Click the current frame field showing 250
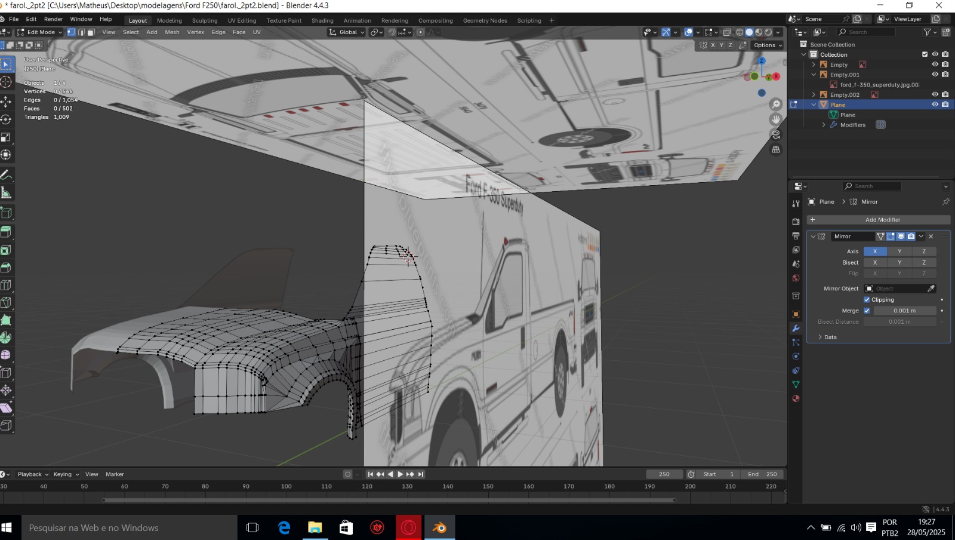Screen dimensions: 955x540 tap(664, 474)
